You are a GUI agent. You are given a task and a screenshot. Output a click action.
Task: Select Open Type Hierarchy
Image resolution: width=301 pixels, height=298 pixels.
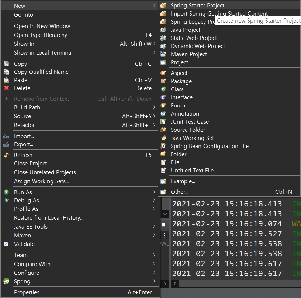[x=79, y=35]
